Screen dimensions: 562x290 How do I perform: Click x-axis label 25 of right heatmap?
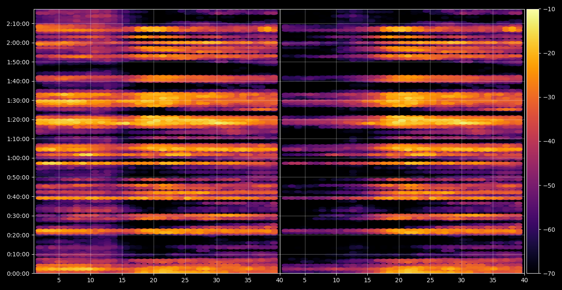(x=430, y=280)
